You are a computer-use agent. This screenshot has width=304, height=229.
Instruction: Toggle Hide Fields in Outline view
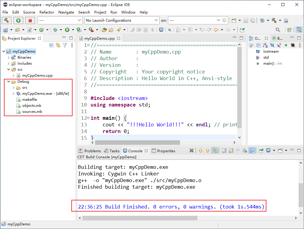tap(272, 45)
